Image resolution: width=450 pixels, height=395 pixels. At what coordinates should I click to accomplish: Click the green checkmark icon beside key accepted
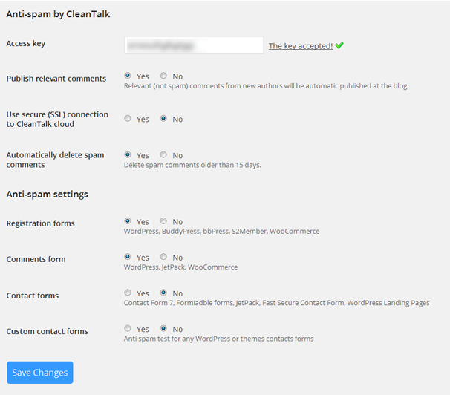click(339, 45)
